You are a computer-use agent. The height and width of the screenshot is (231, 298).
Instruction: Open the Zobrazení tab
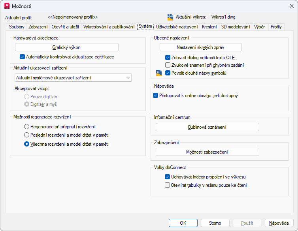(38, 27)
